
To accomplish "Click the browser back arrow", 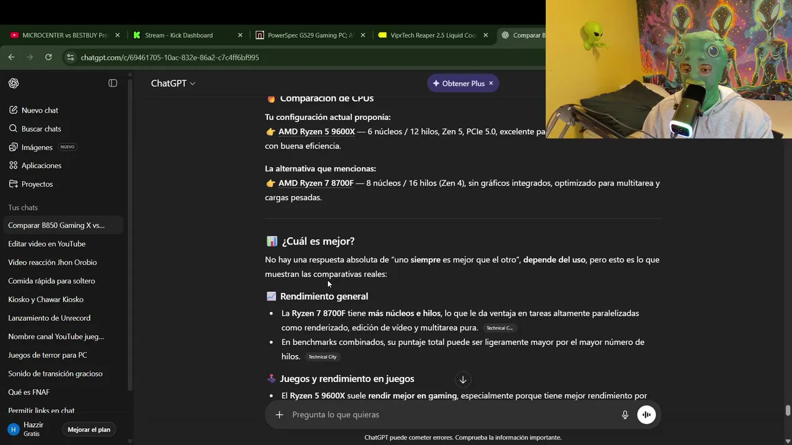I will pyautogui.click(x=11, y=57).
